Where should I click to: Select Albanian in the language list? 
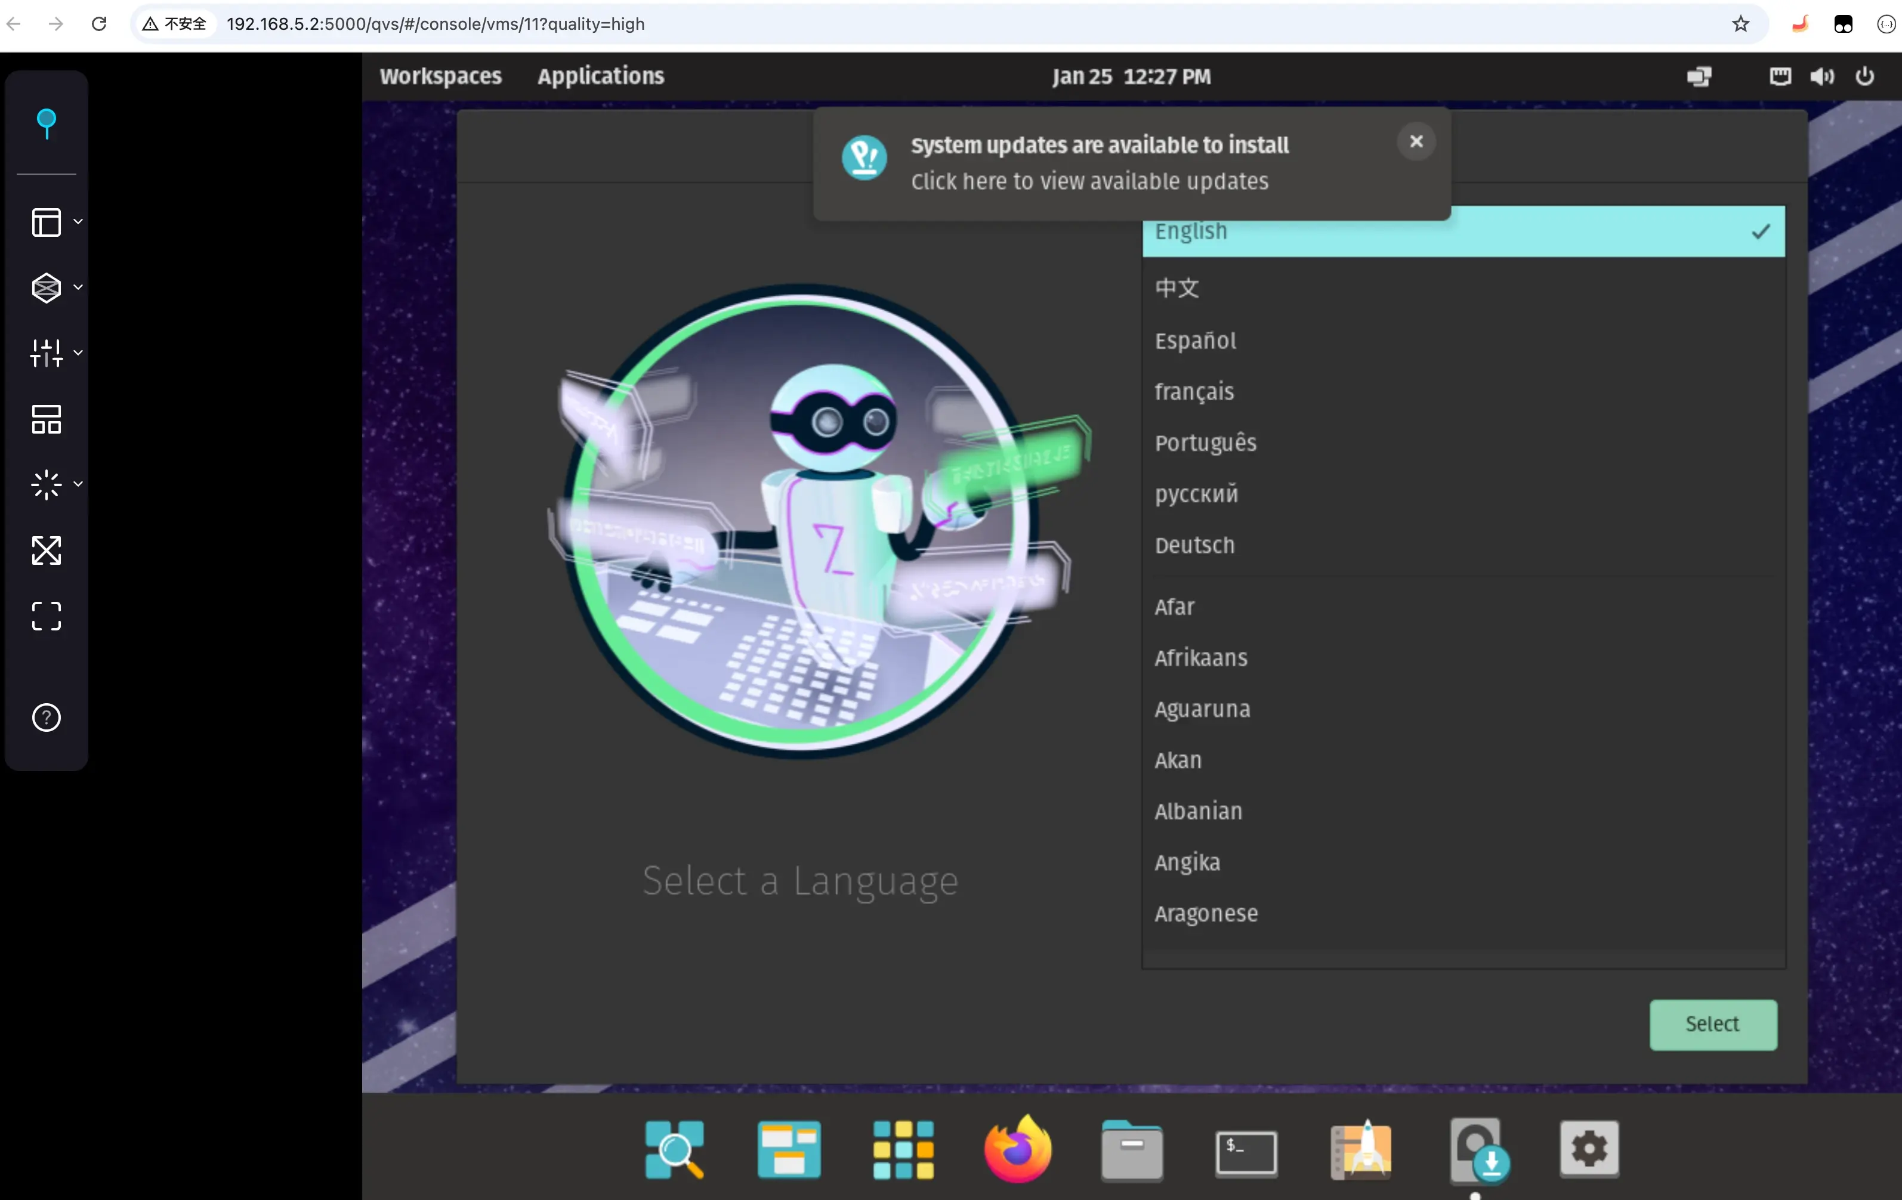(1463, 811)
